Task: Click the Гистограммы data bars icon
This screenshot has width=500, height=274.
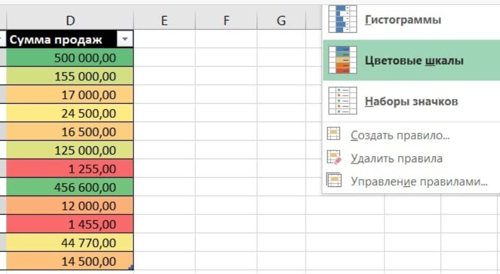Action: pyautogui.click(x=342, y=19)
